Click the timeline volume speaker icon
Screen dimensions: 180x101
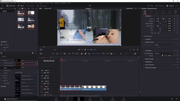[x=135, y=54]
